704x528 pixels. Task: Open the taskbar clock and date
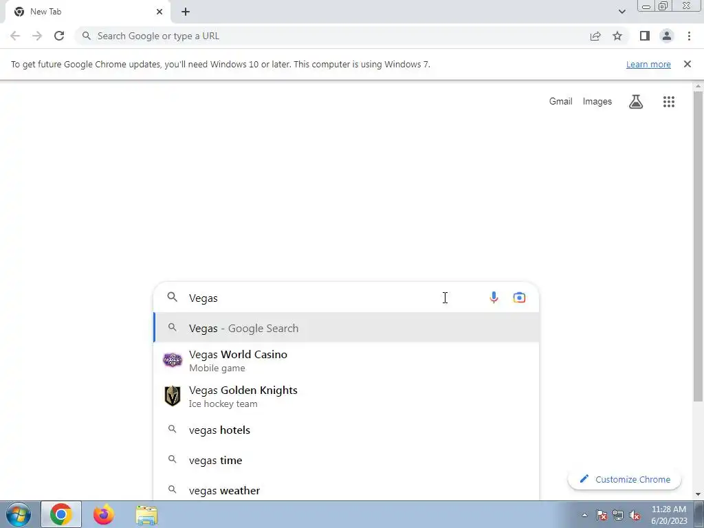pos(669,515)
